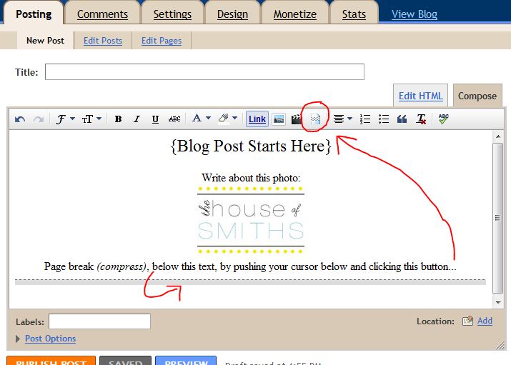Insert a video with the clapperboard icon
This screenshot has width=511, height=365.
point(296,119)
